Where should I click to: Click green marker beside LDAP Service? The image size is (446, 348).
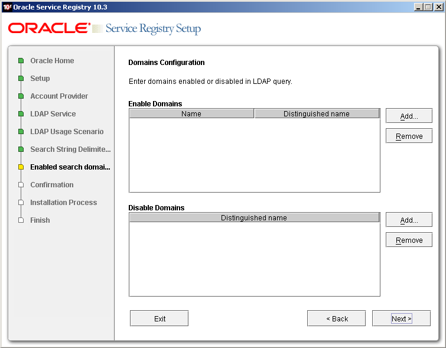pyautogui.click(x=21, y=114)
